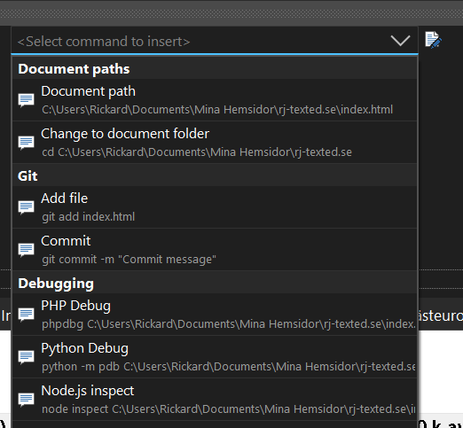Screen dimensions: 463x428
Task: Choose Change to document folder entry
Action: click(215, 143)
